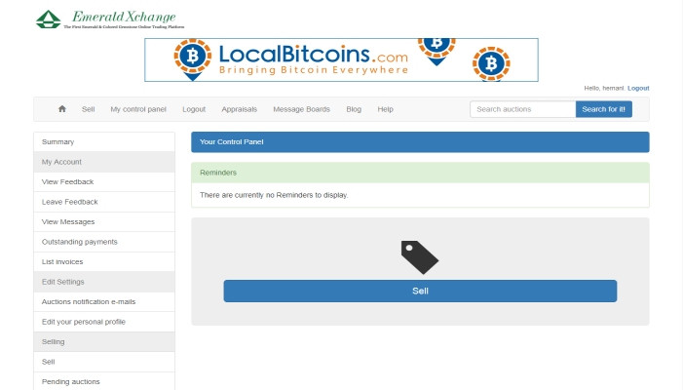This screenshot has width=683, height=390.
Task: Select Summary in the sidebar
Action: pyautogui.click(x=104, y=142)
